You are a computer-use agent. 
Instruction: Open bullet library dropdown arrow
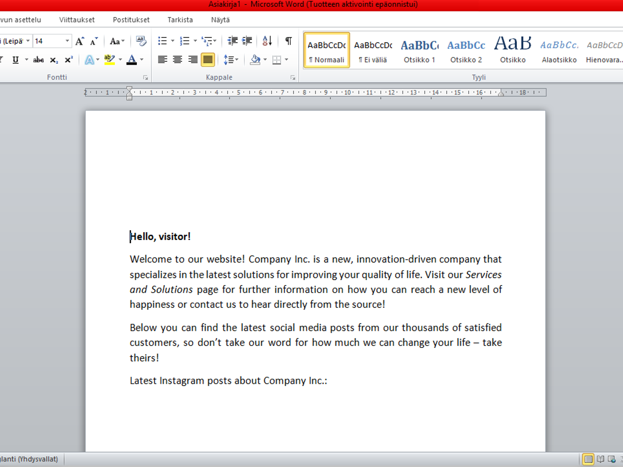click(172, 41)
